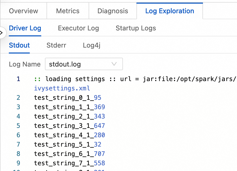Switch to the Log4j view
This screenshot has width=237, height=171.
[x=91, y=45]
